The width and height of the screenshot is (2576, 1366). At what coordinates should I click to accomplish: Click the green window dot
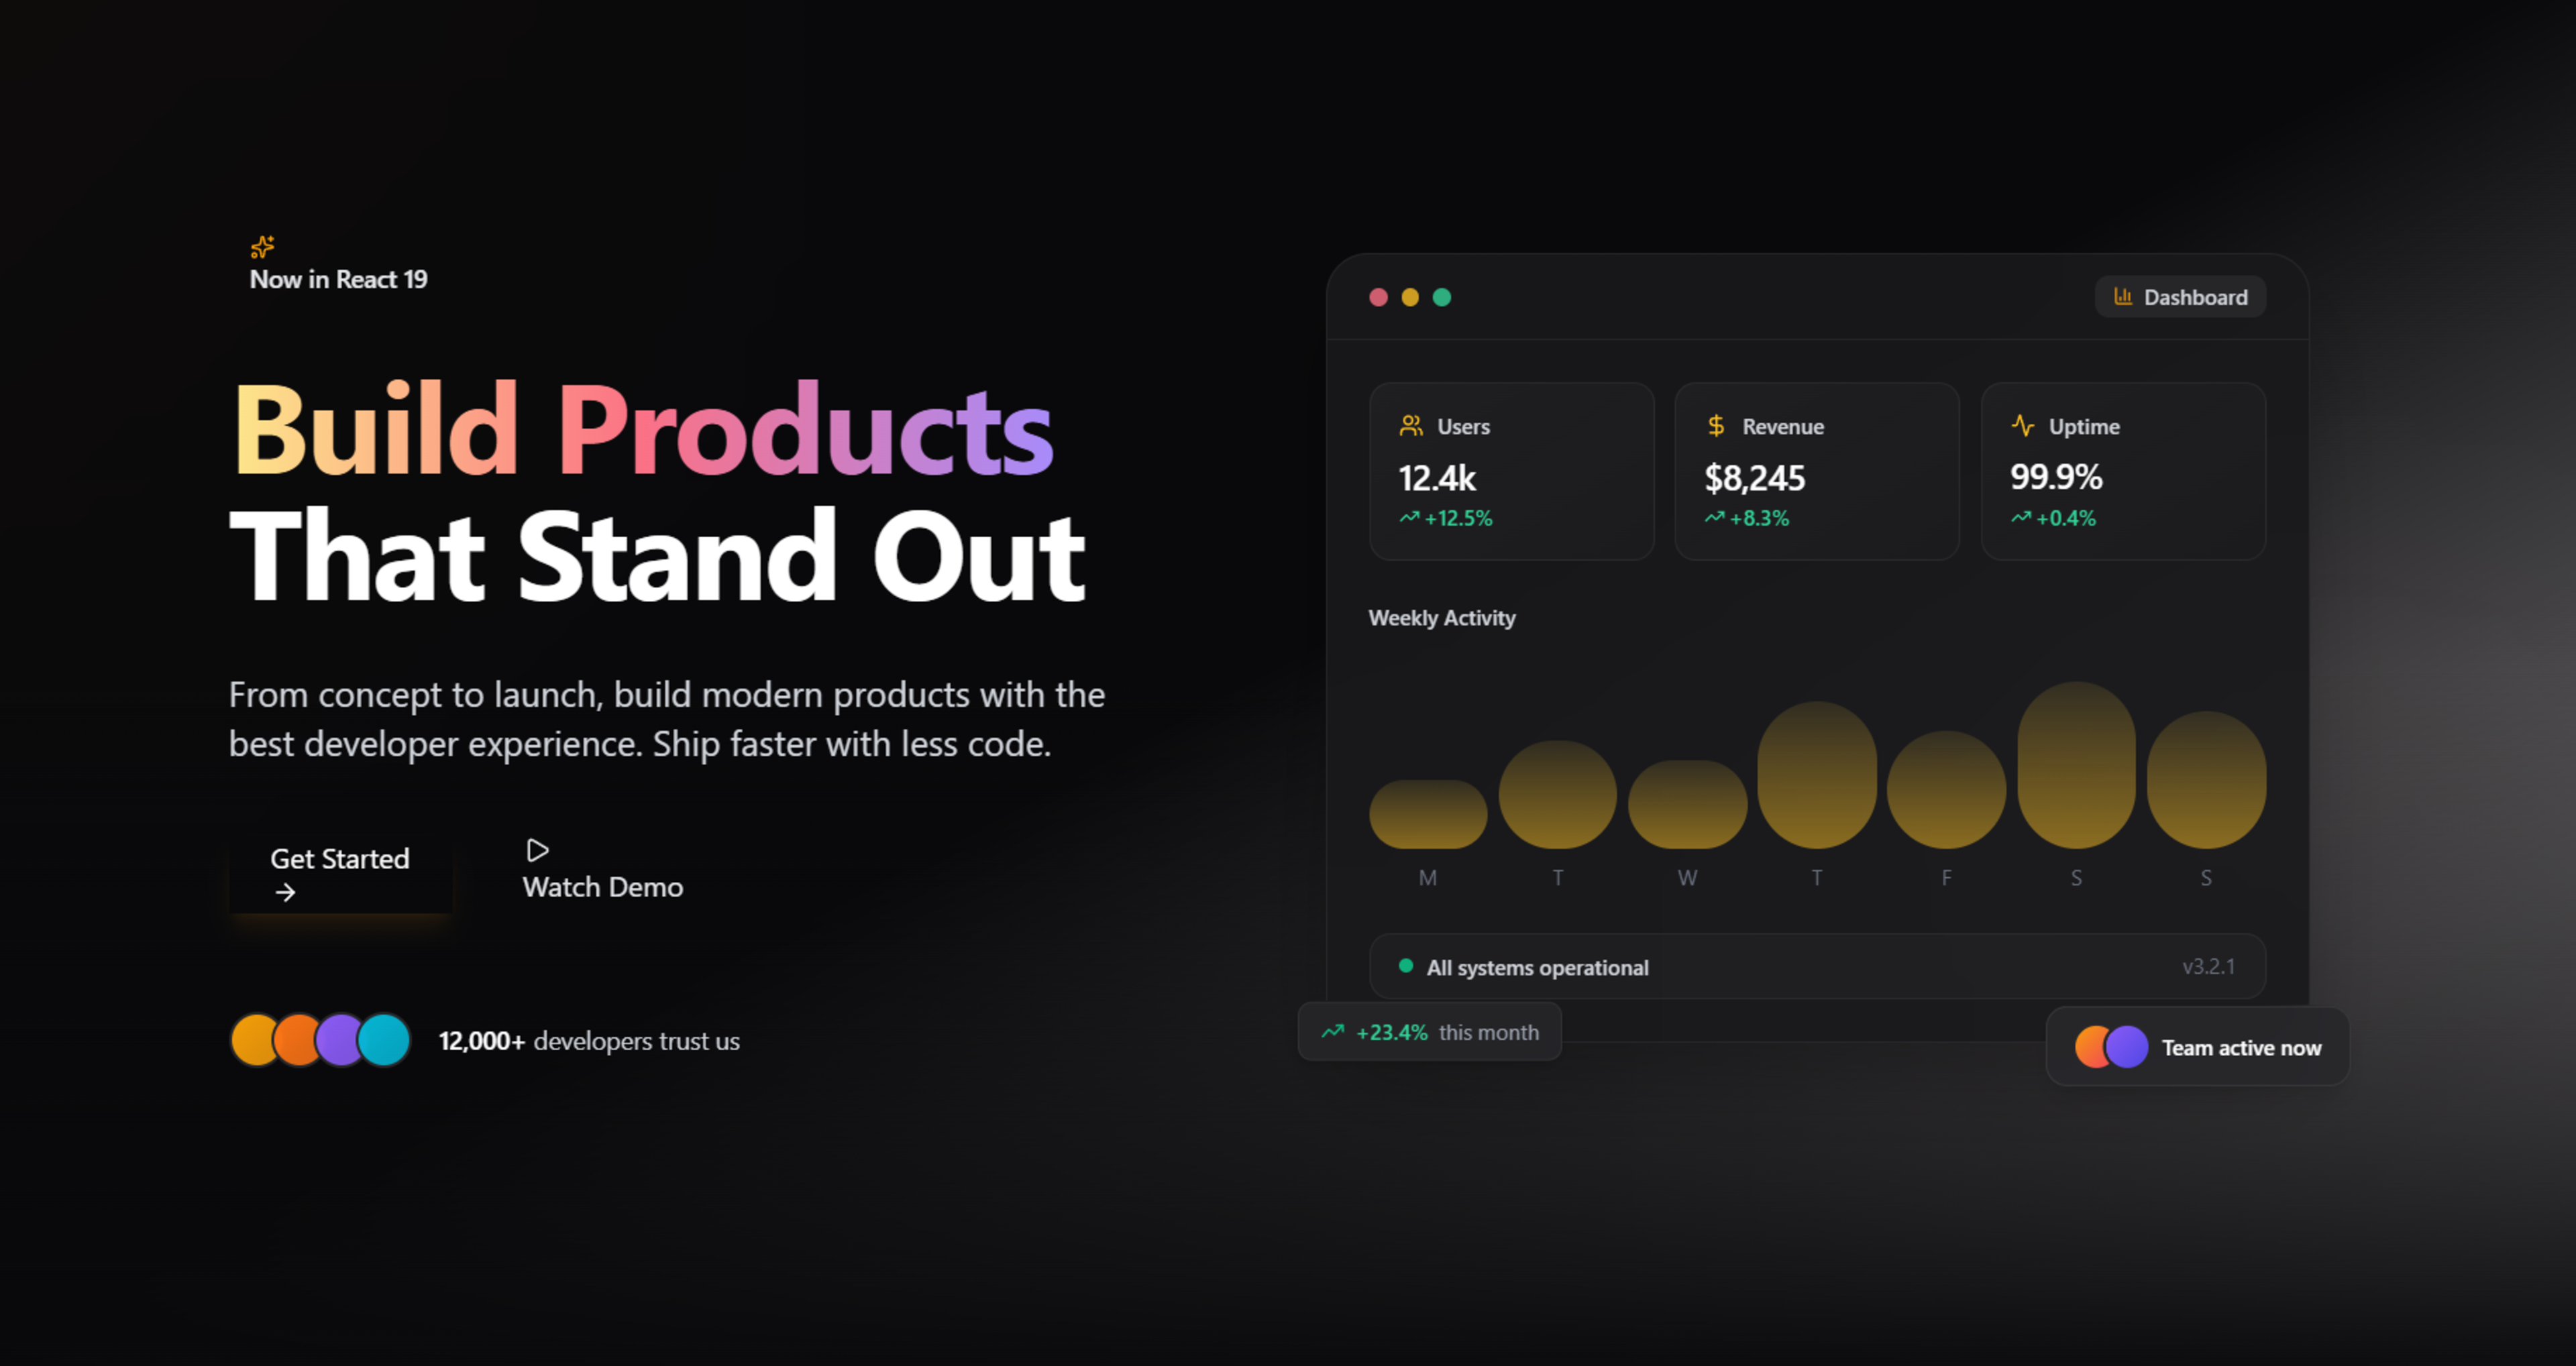pos(1442,297)
